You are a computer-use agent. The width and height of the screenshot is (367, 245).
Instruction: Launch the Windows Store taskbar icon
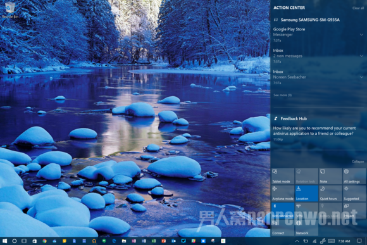point(34,241)
